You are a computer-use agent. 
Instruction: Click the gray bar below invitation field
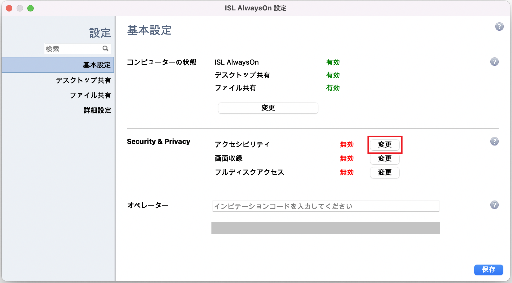point(325,228)
